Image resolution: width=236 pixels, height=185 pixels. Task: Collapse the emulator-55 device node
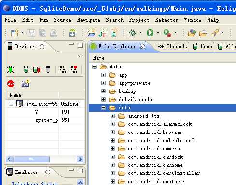pos(11,104)
